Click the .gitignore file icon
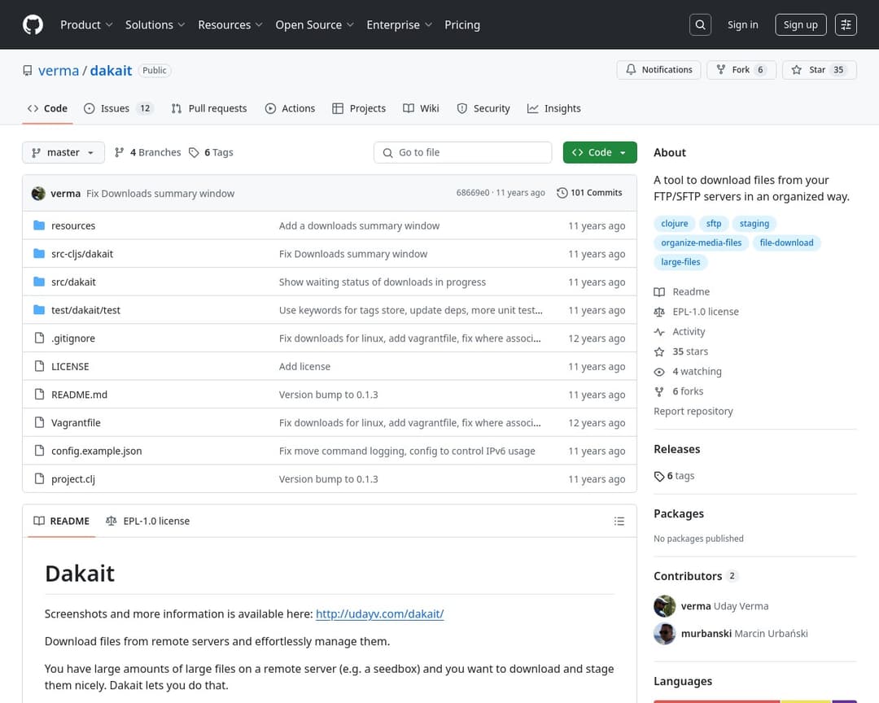Image resolution: width=879 pixels, height=703 pixels. [x=39, y=338]
